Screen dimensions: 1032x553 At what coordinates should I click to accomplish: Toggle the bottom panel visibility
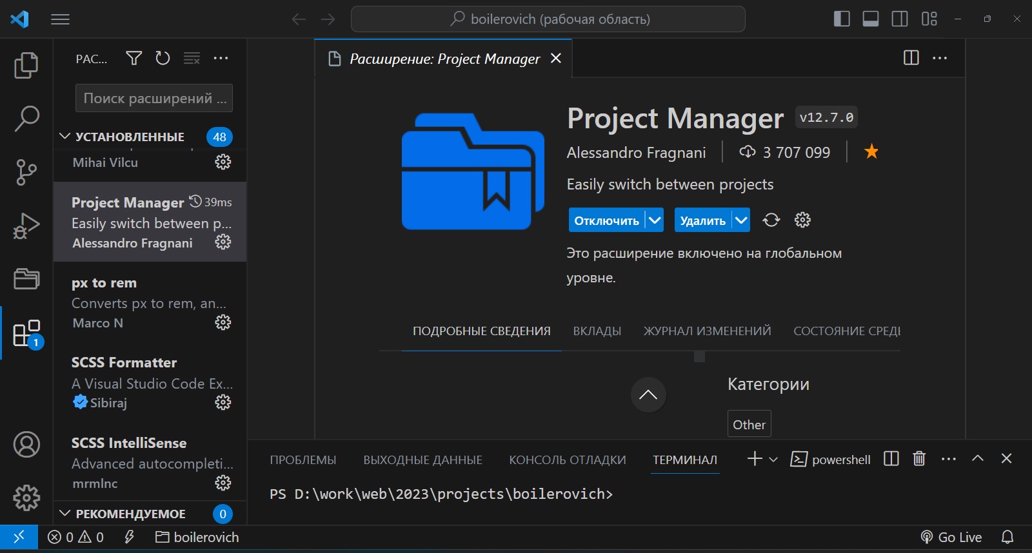(871, 19)
